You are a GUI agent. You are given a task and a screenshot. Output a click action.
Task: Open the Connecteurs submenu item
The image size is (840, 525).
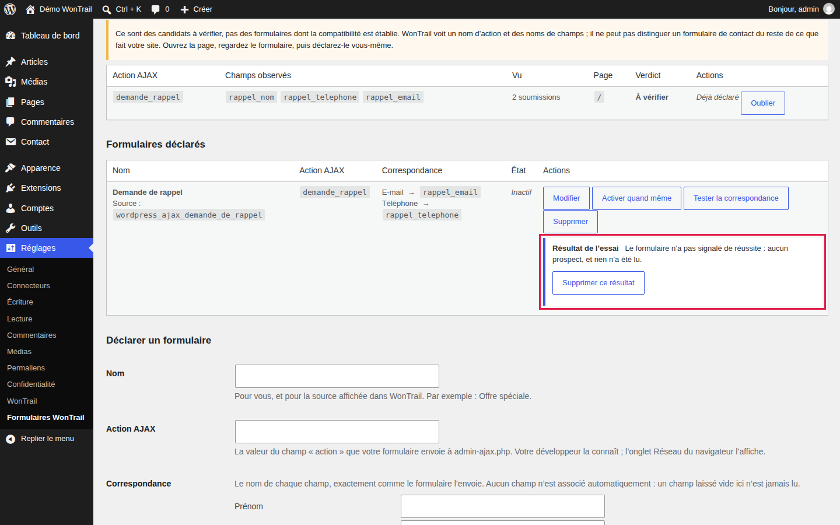coord(29,285)
